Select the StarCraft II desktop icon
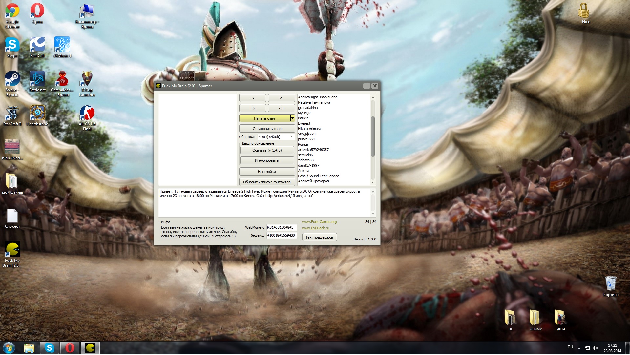 pos(12,115)
